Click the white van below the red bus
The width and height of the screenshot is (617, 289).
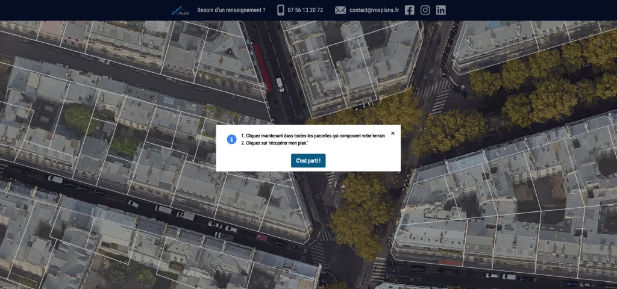pyautogui.click(x=280, y=84)
